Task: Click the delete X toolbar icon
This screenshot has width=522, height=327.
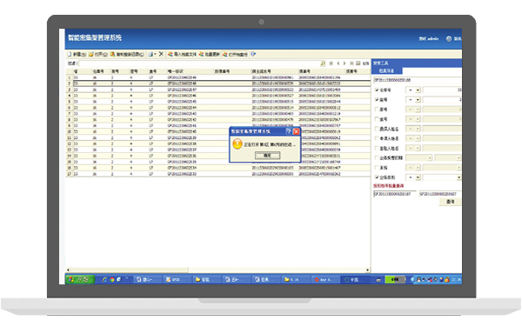Action: (x=161, y=54)
